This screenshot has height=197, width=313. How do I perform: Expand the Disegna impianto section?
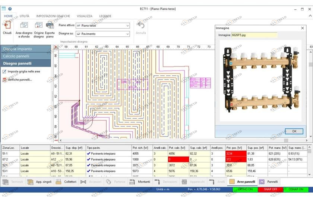(25, 49)
